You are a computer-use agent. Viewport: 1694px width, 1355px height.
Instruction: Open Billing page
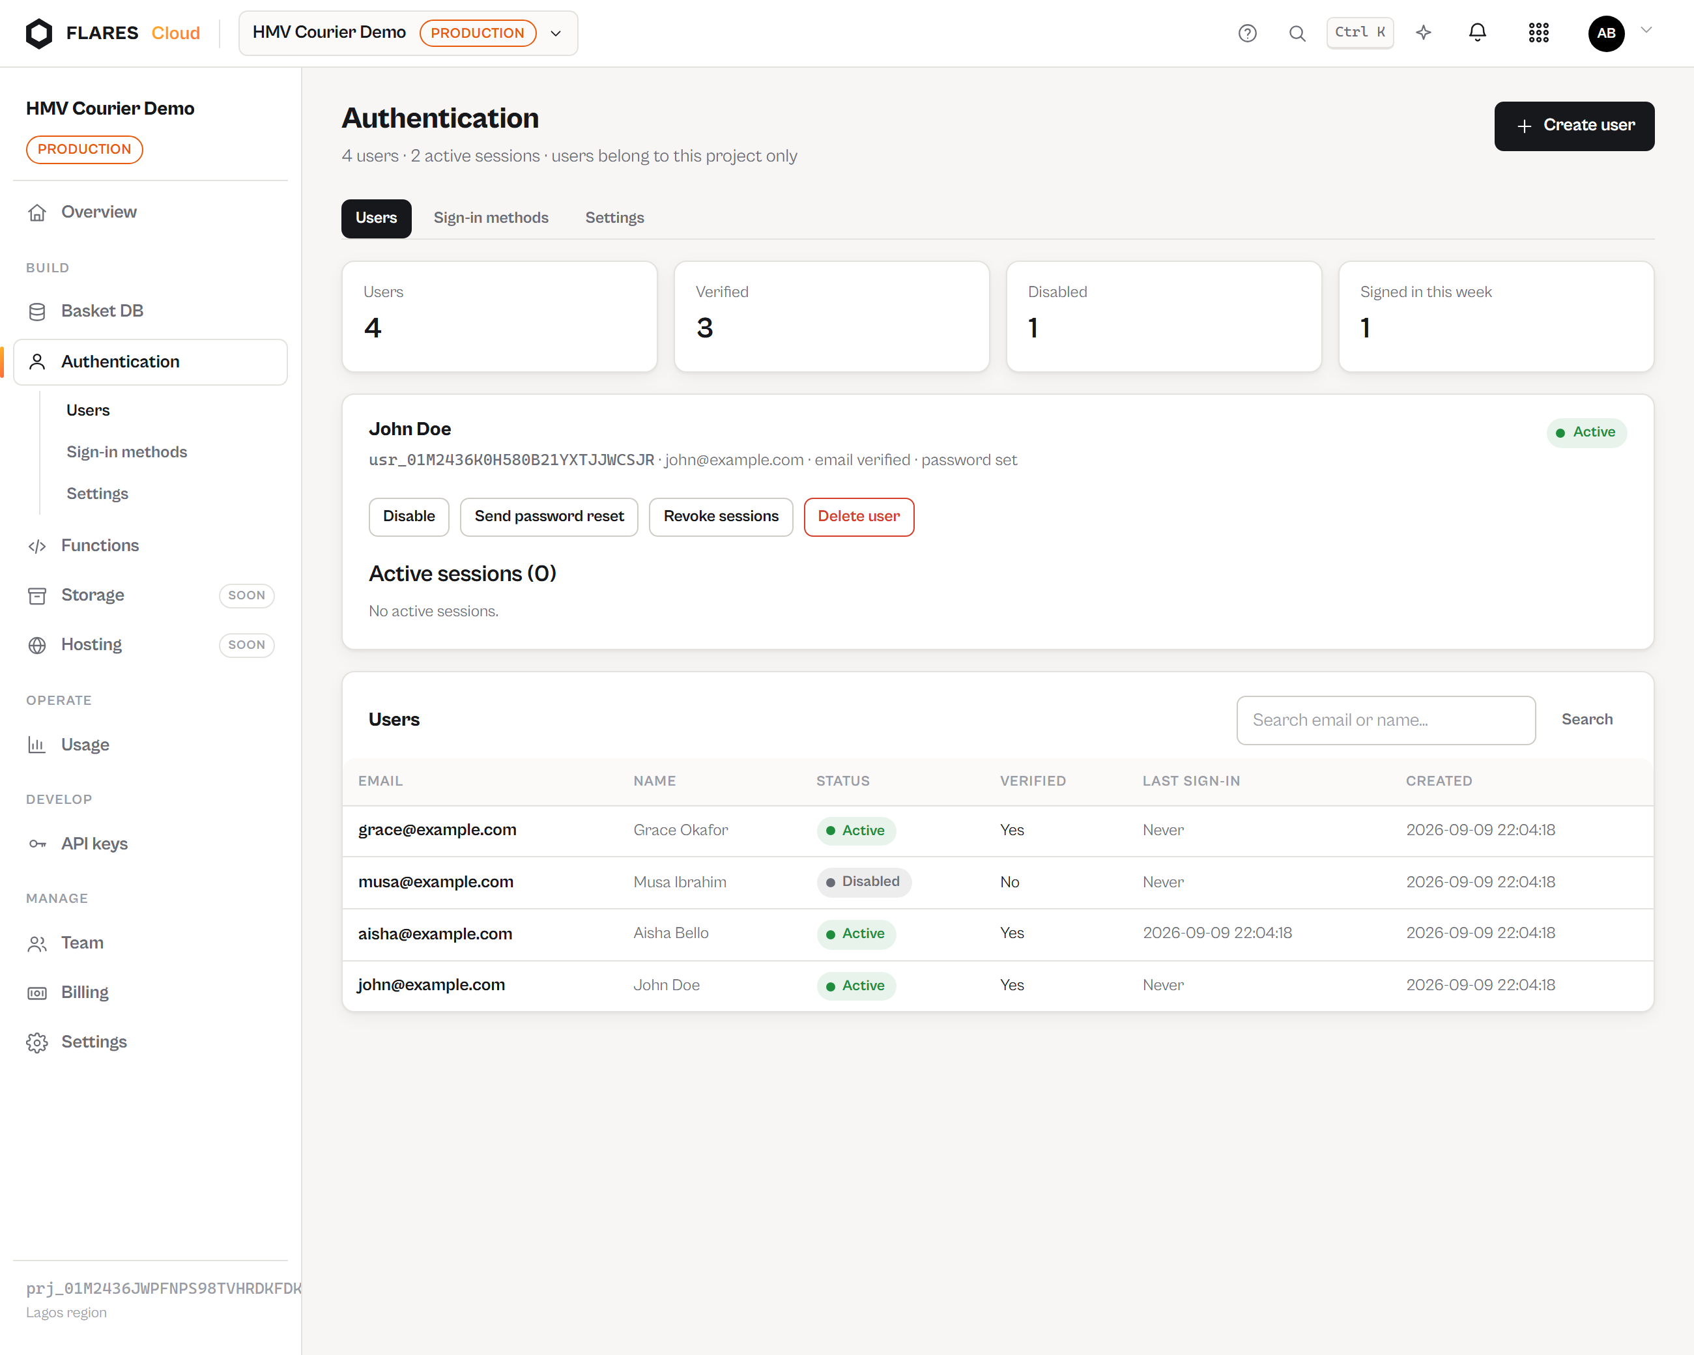click(150, 993)
